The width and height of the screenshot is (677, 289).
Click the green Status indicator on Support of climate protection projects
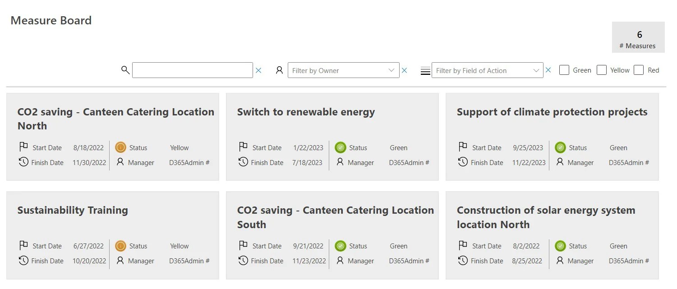(560, 147)
